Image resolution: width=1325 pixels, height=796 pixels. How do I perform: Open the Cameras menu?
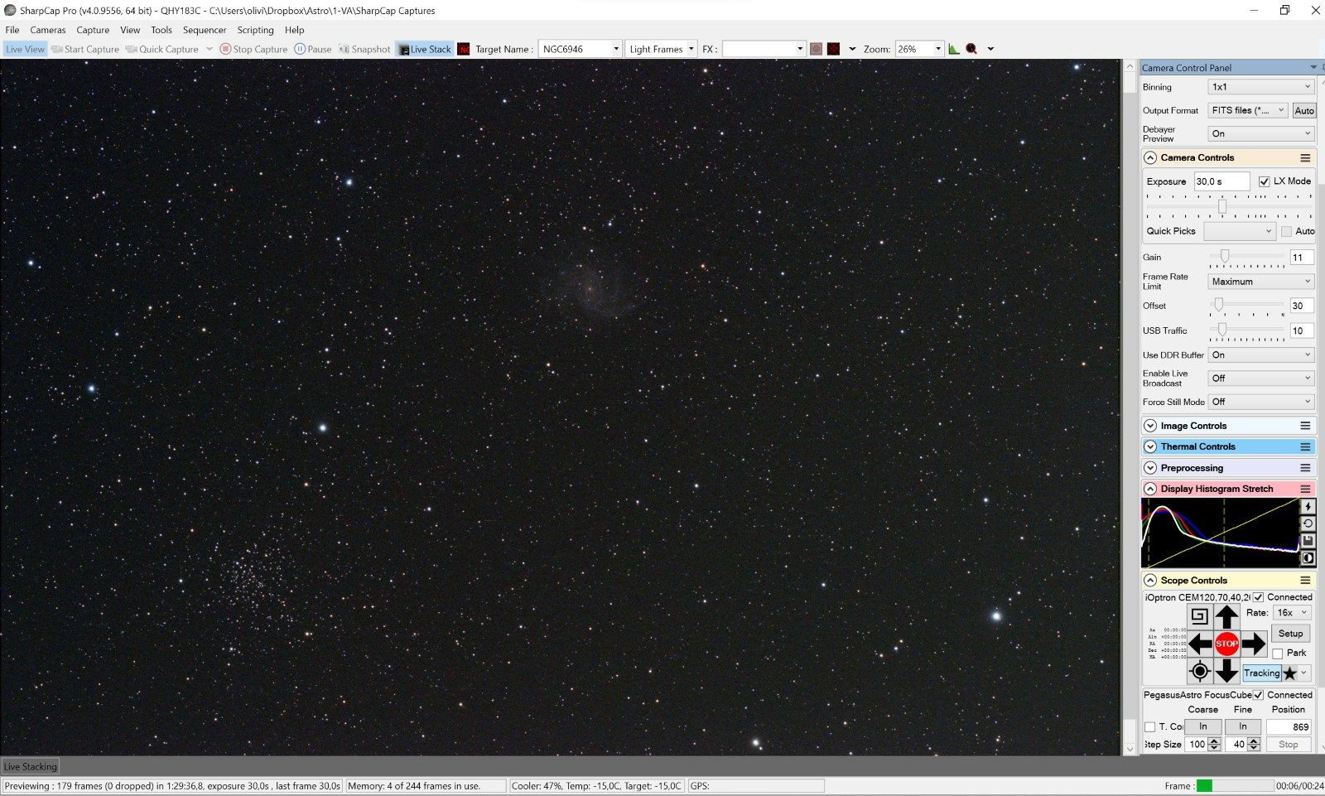point(48,30)
